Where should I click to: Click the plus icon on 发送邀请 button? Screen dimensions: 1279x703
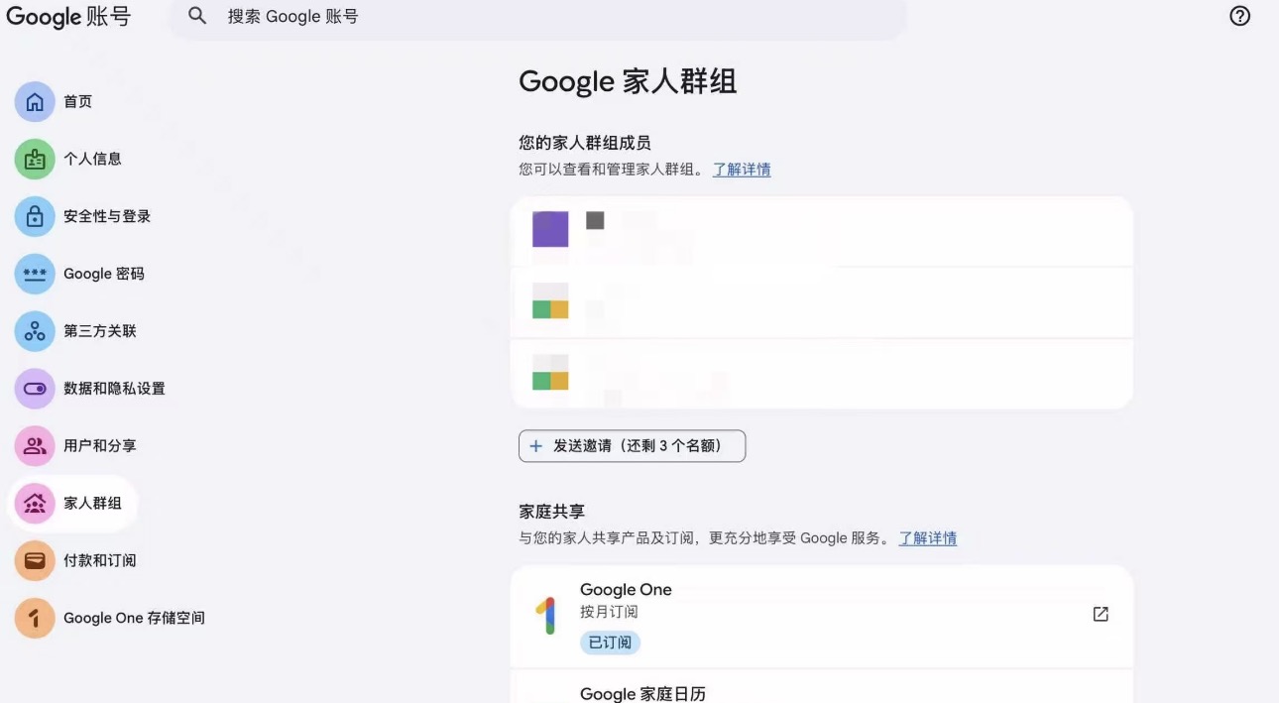click(535, 446)
